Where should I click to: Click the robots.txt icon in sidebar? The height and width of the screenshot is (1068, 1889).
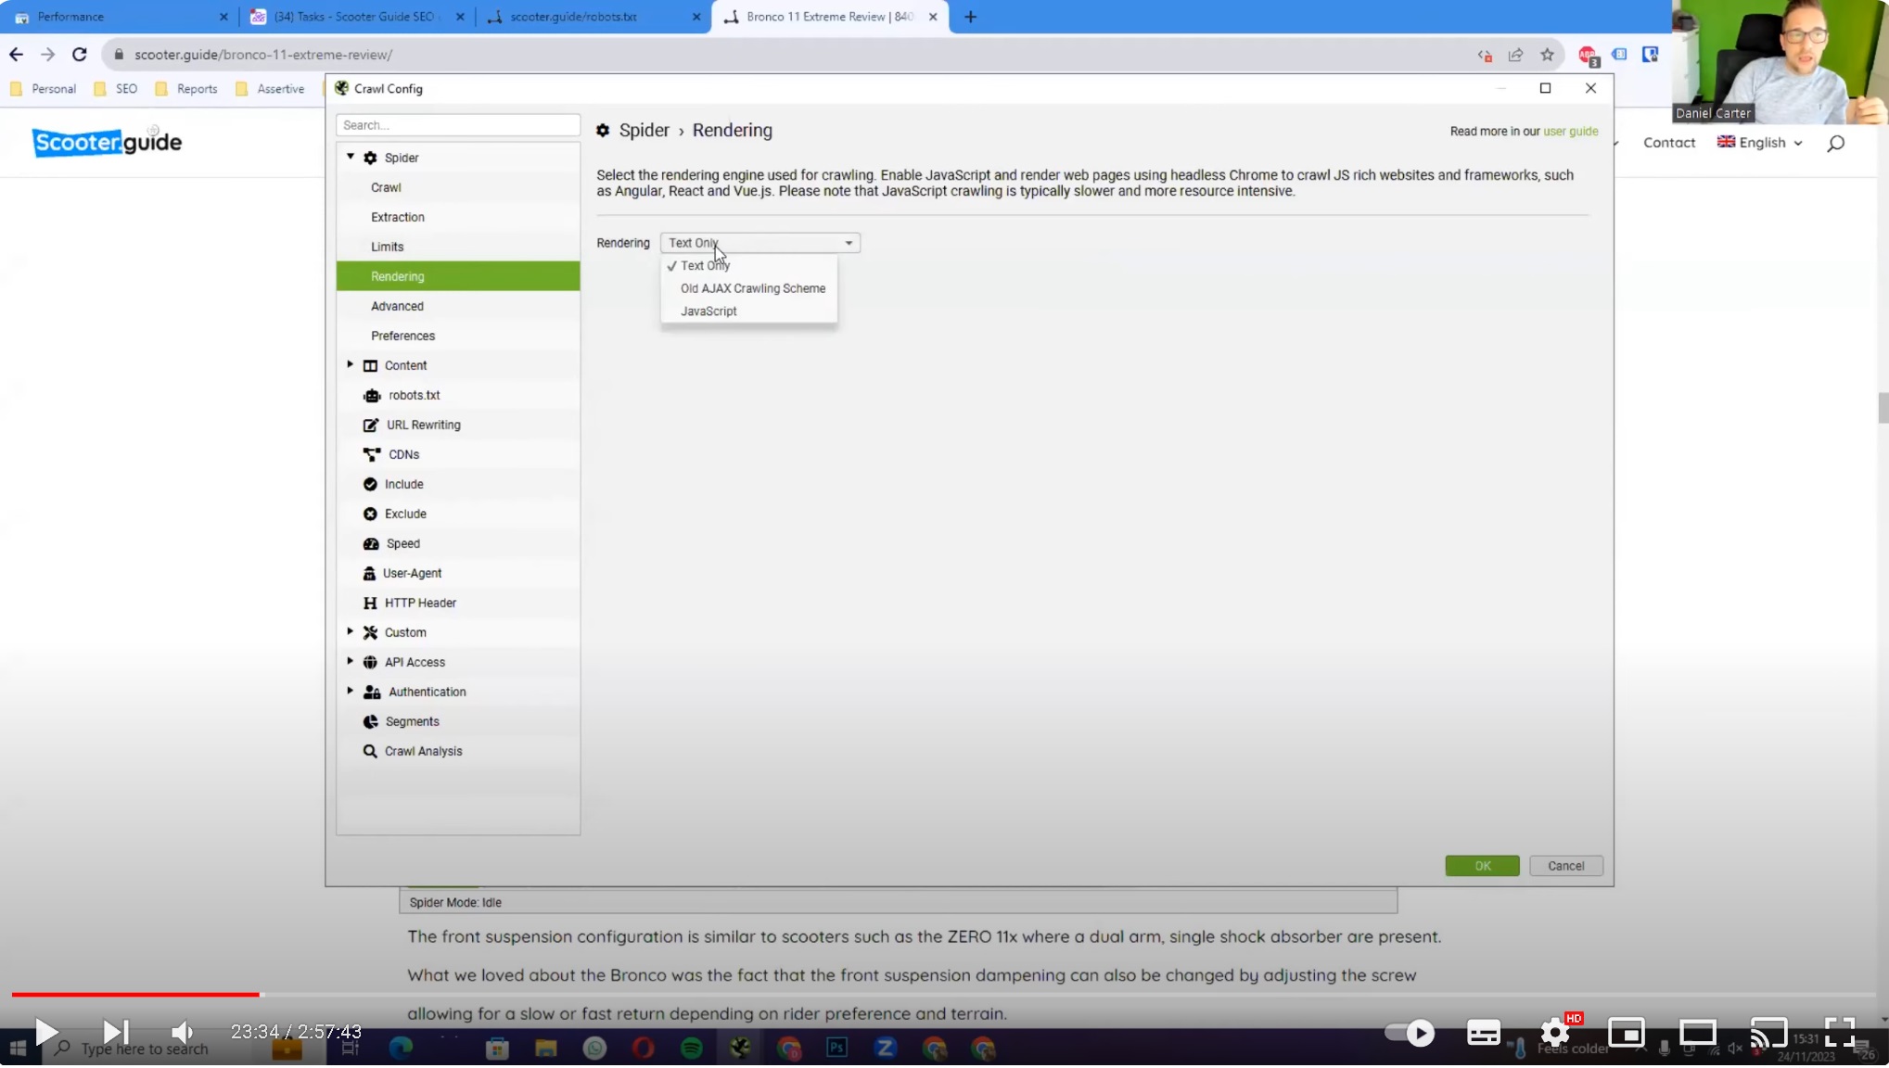pos(372,396)
